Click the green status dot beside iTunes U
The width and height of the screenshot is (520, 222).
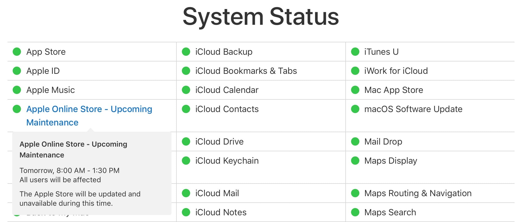(x=355, y=52)
